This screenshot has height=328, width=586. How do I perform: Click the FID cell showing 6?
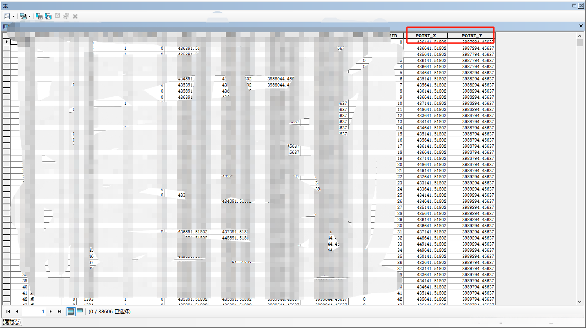point(385,79)
